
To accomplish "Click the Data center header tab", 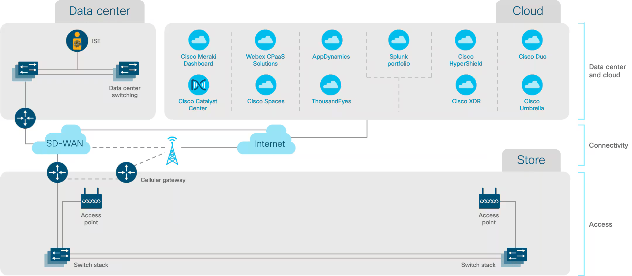I will (x=100, y=12).
